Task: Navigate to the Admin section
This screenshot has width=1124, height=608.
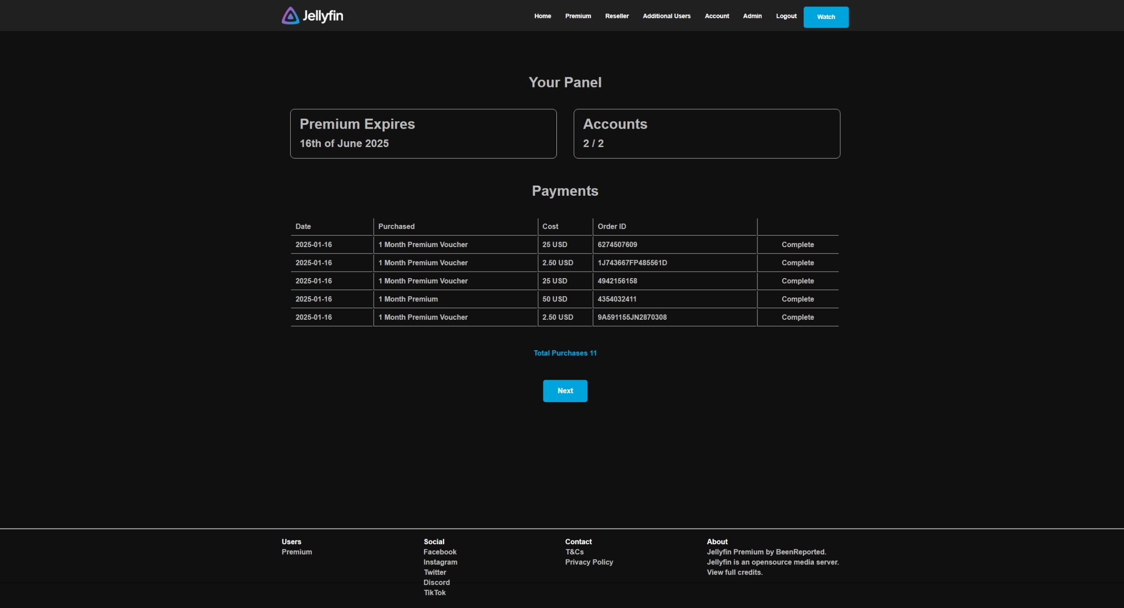Action: 752,16
